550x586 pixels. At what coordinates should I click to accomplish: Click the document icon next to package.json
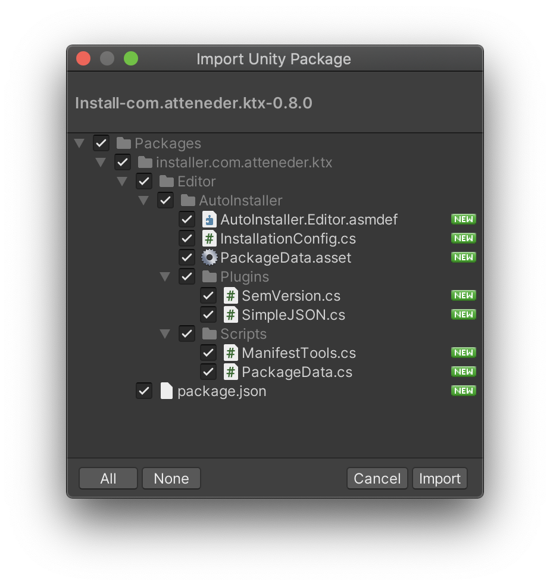[x=166, y=391]
